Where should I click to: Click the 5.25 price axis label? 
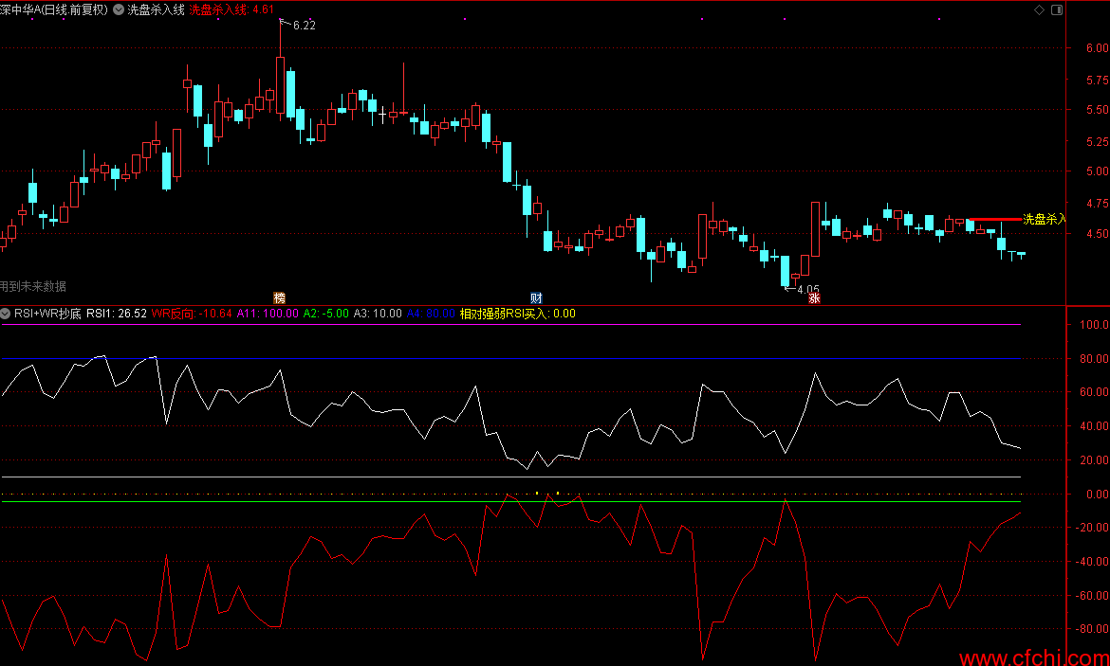1098,141
